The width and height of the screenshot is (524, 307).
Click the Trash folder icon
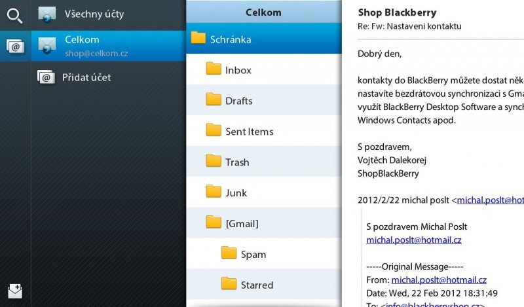214,160
